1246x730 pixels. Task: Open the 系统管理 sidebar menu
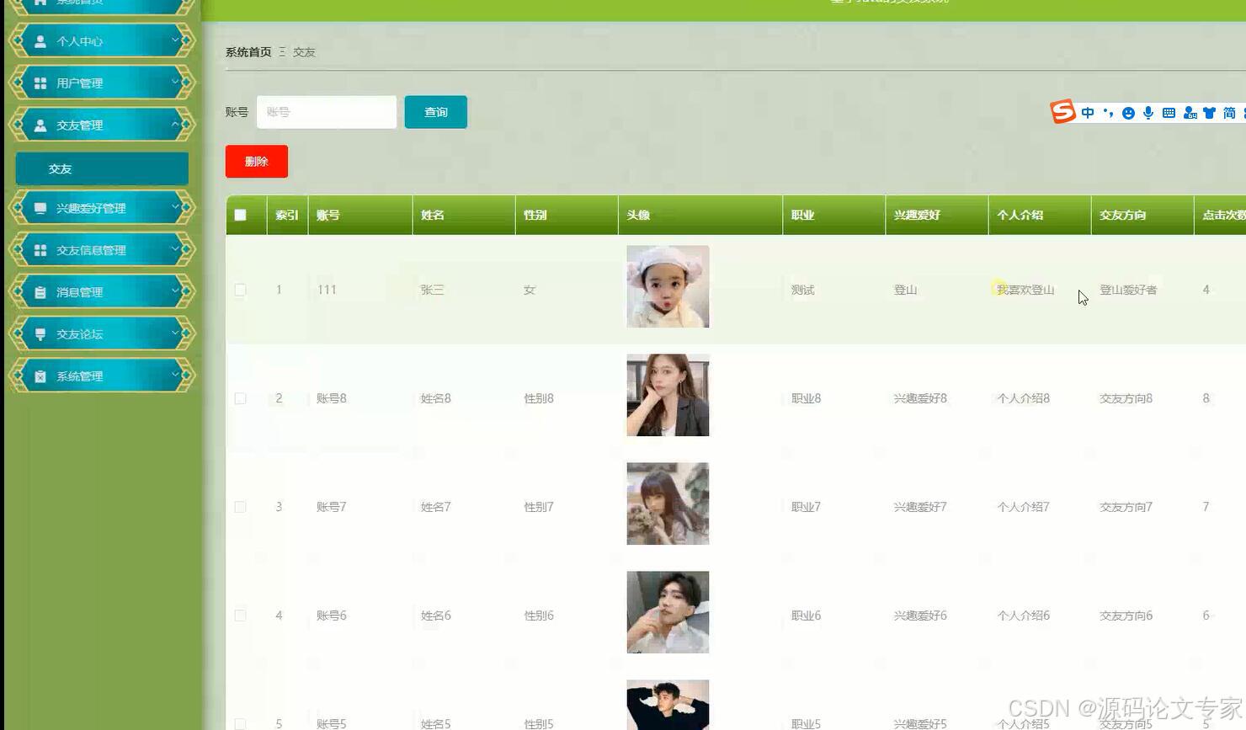pos(102,376)
